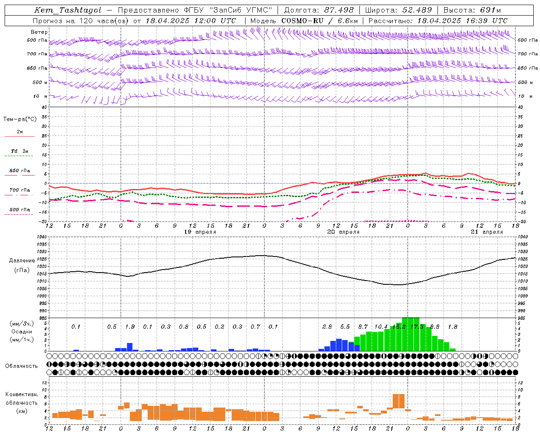Viewport: 540px width, 432px height.
Task: Click the Td 2м dew point legend entry
Action: pyautogui.click(x=19, y=153)
